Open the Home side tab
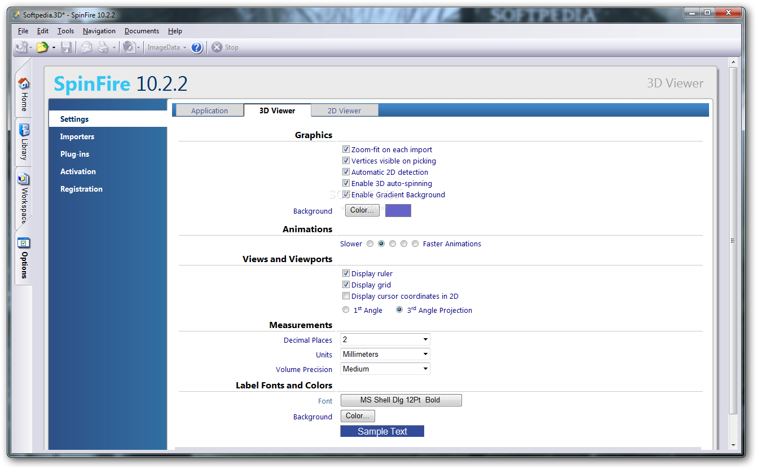757x469 pixels. click(x=24, y=94)
